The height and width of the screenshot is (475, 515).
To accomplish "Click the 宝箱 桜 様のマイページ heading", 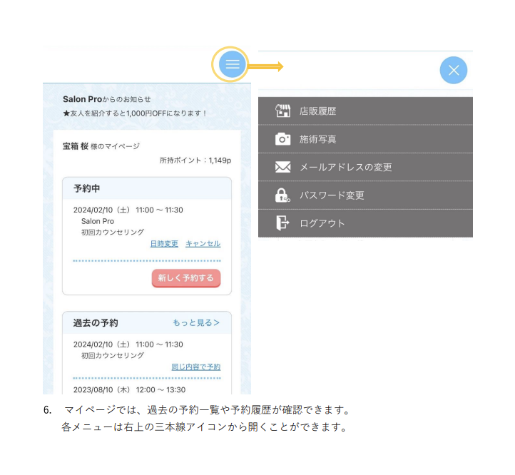I will coord(101,146).
